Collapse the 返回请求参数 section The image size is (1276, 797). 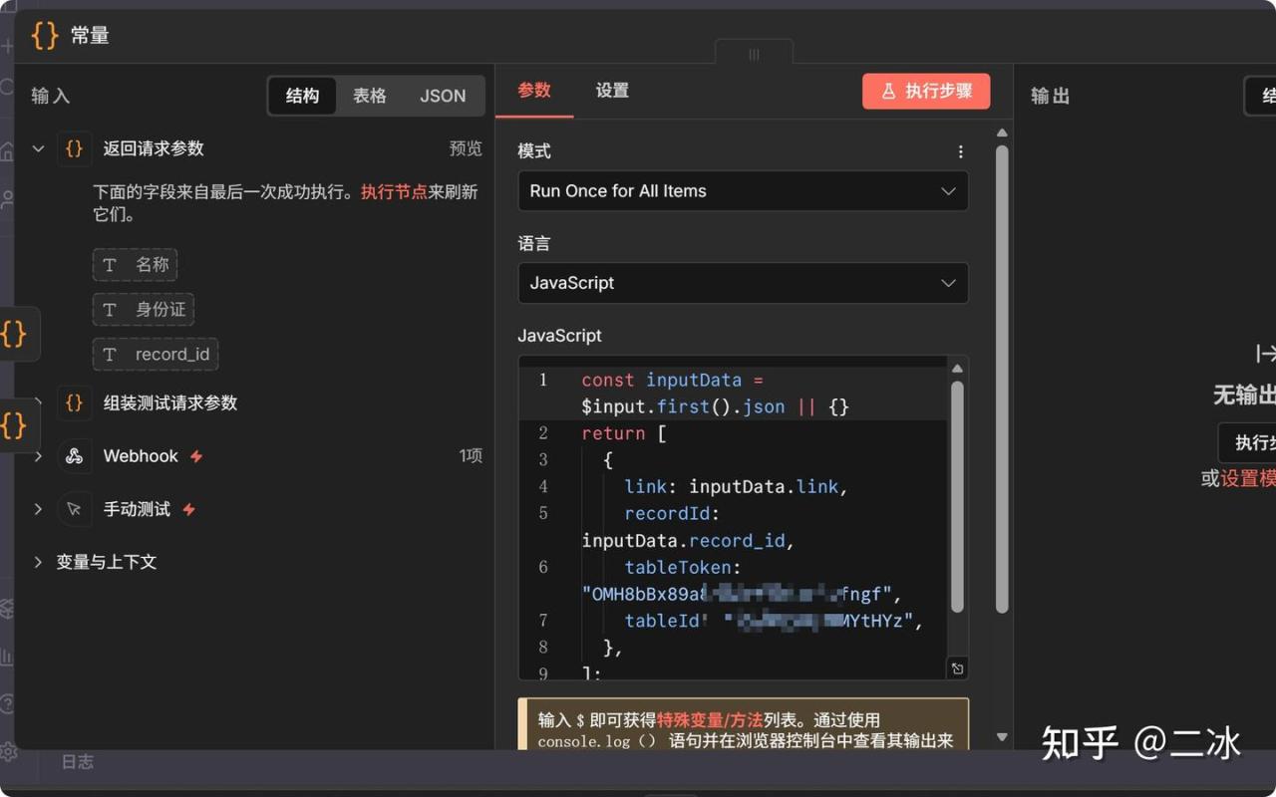coord(38,148)
